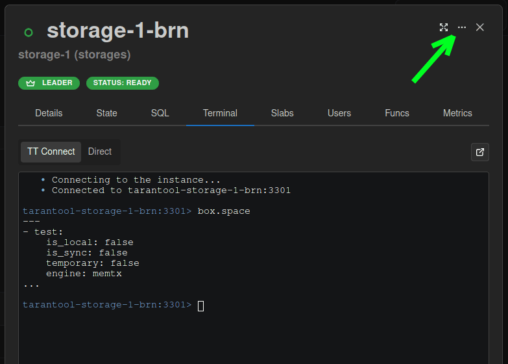The image size is (508, 364).
Task: Open terminal in new window icon
Action: click(480, 152)
